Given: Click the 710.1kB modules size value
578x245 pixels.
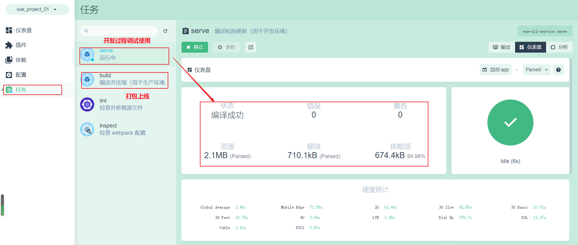Looking at the screenshot, I should pos(302,155).
